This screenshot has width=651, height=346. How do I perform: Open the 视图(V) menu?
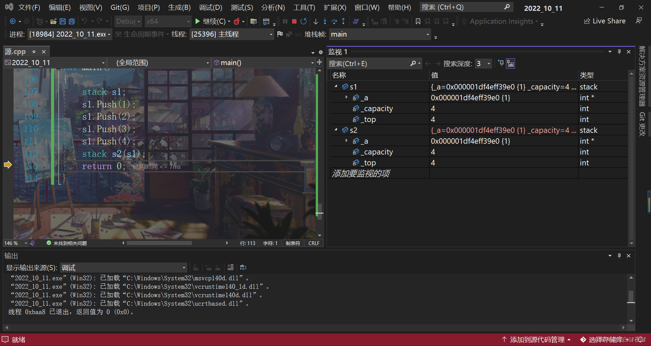(x=91, y=7)
